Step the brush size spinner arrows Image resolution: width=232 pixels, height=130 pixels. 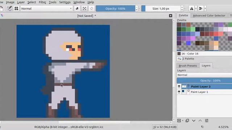click(182, 9)
